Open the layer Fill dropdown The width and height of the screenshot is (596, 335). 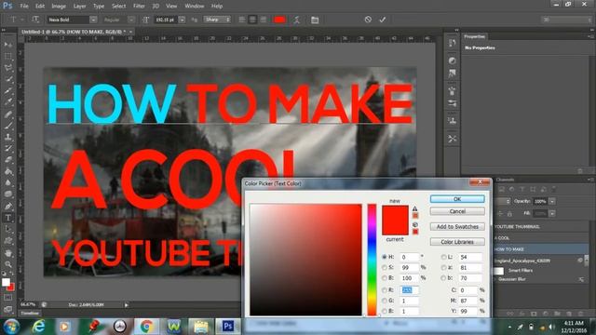(552, 213)
